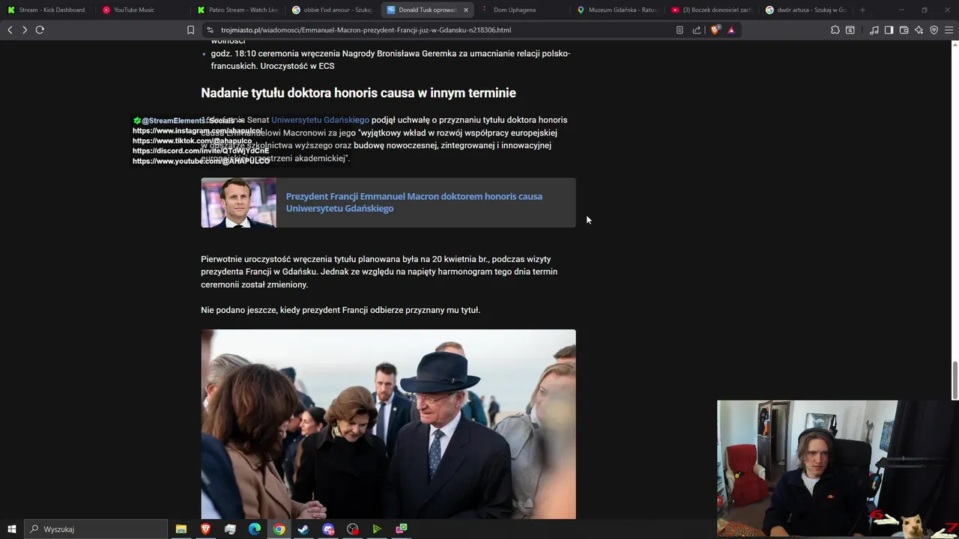This screenshot has width=959, height=539.
Task: Open Macron doktorem honoris causa article link
Action: [414, 202]
